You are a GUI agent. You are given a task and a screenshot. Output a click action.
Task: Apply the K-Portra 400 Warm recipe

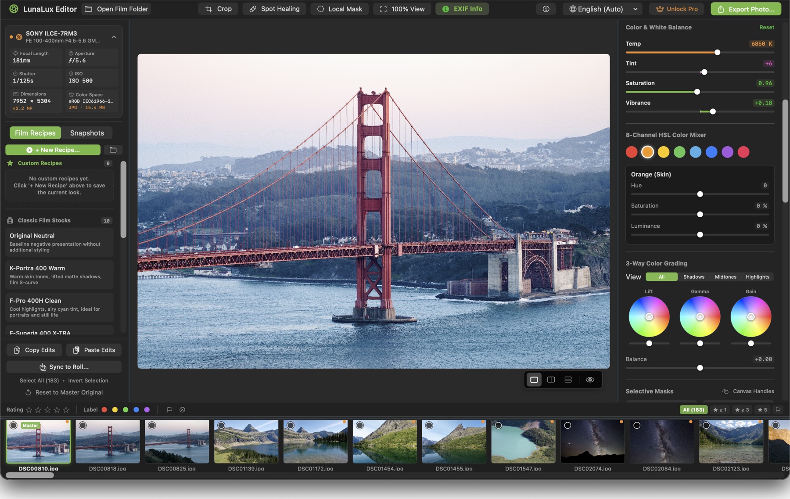tap(59, 275)
